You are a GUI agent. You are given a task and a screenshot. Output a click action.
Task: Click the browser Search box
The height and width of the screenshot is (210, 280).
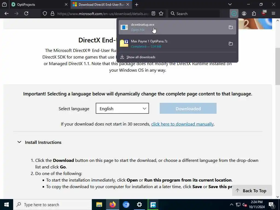click(195, 14)
